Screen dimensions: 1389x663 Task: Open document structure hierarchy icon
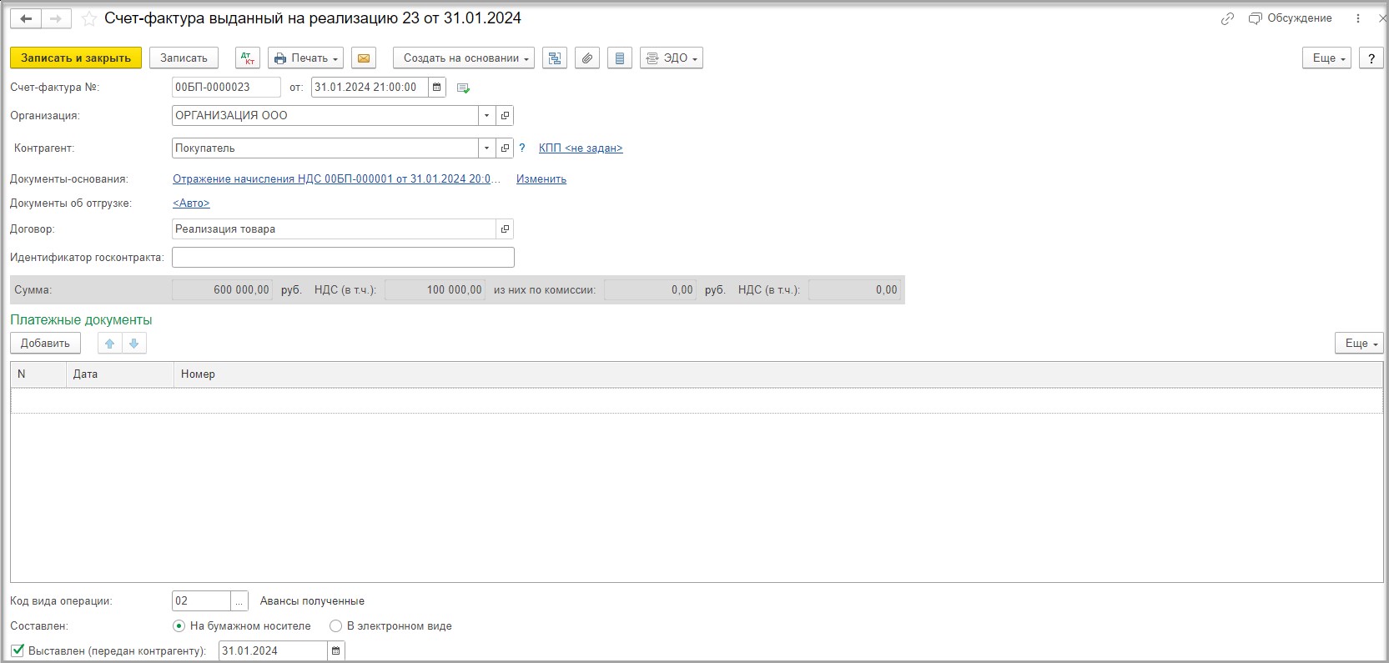[x=555, y=58]
